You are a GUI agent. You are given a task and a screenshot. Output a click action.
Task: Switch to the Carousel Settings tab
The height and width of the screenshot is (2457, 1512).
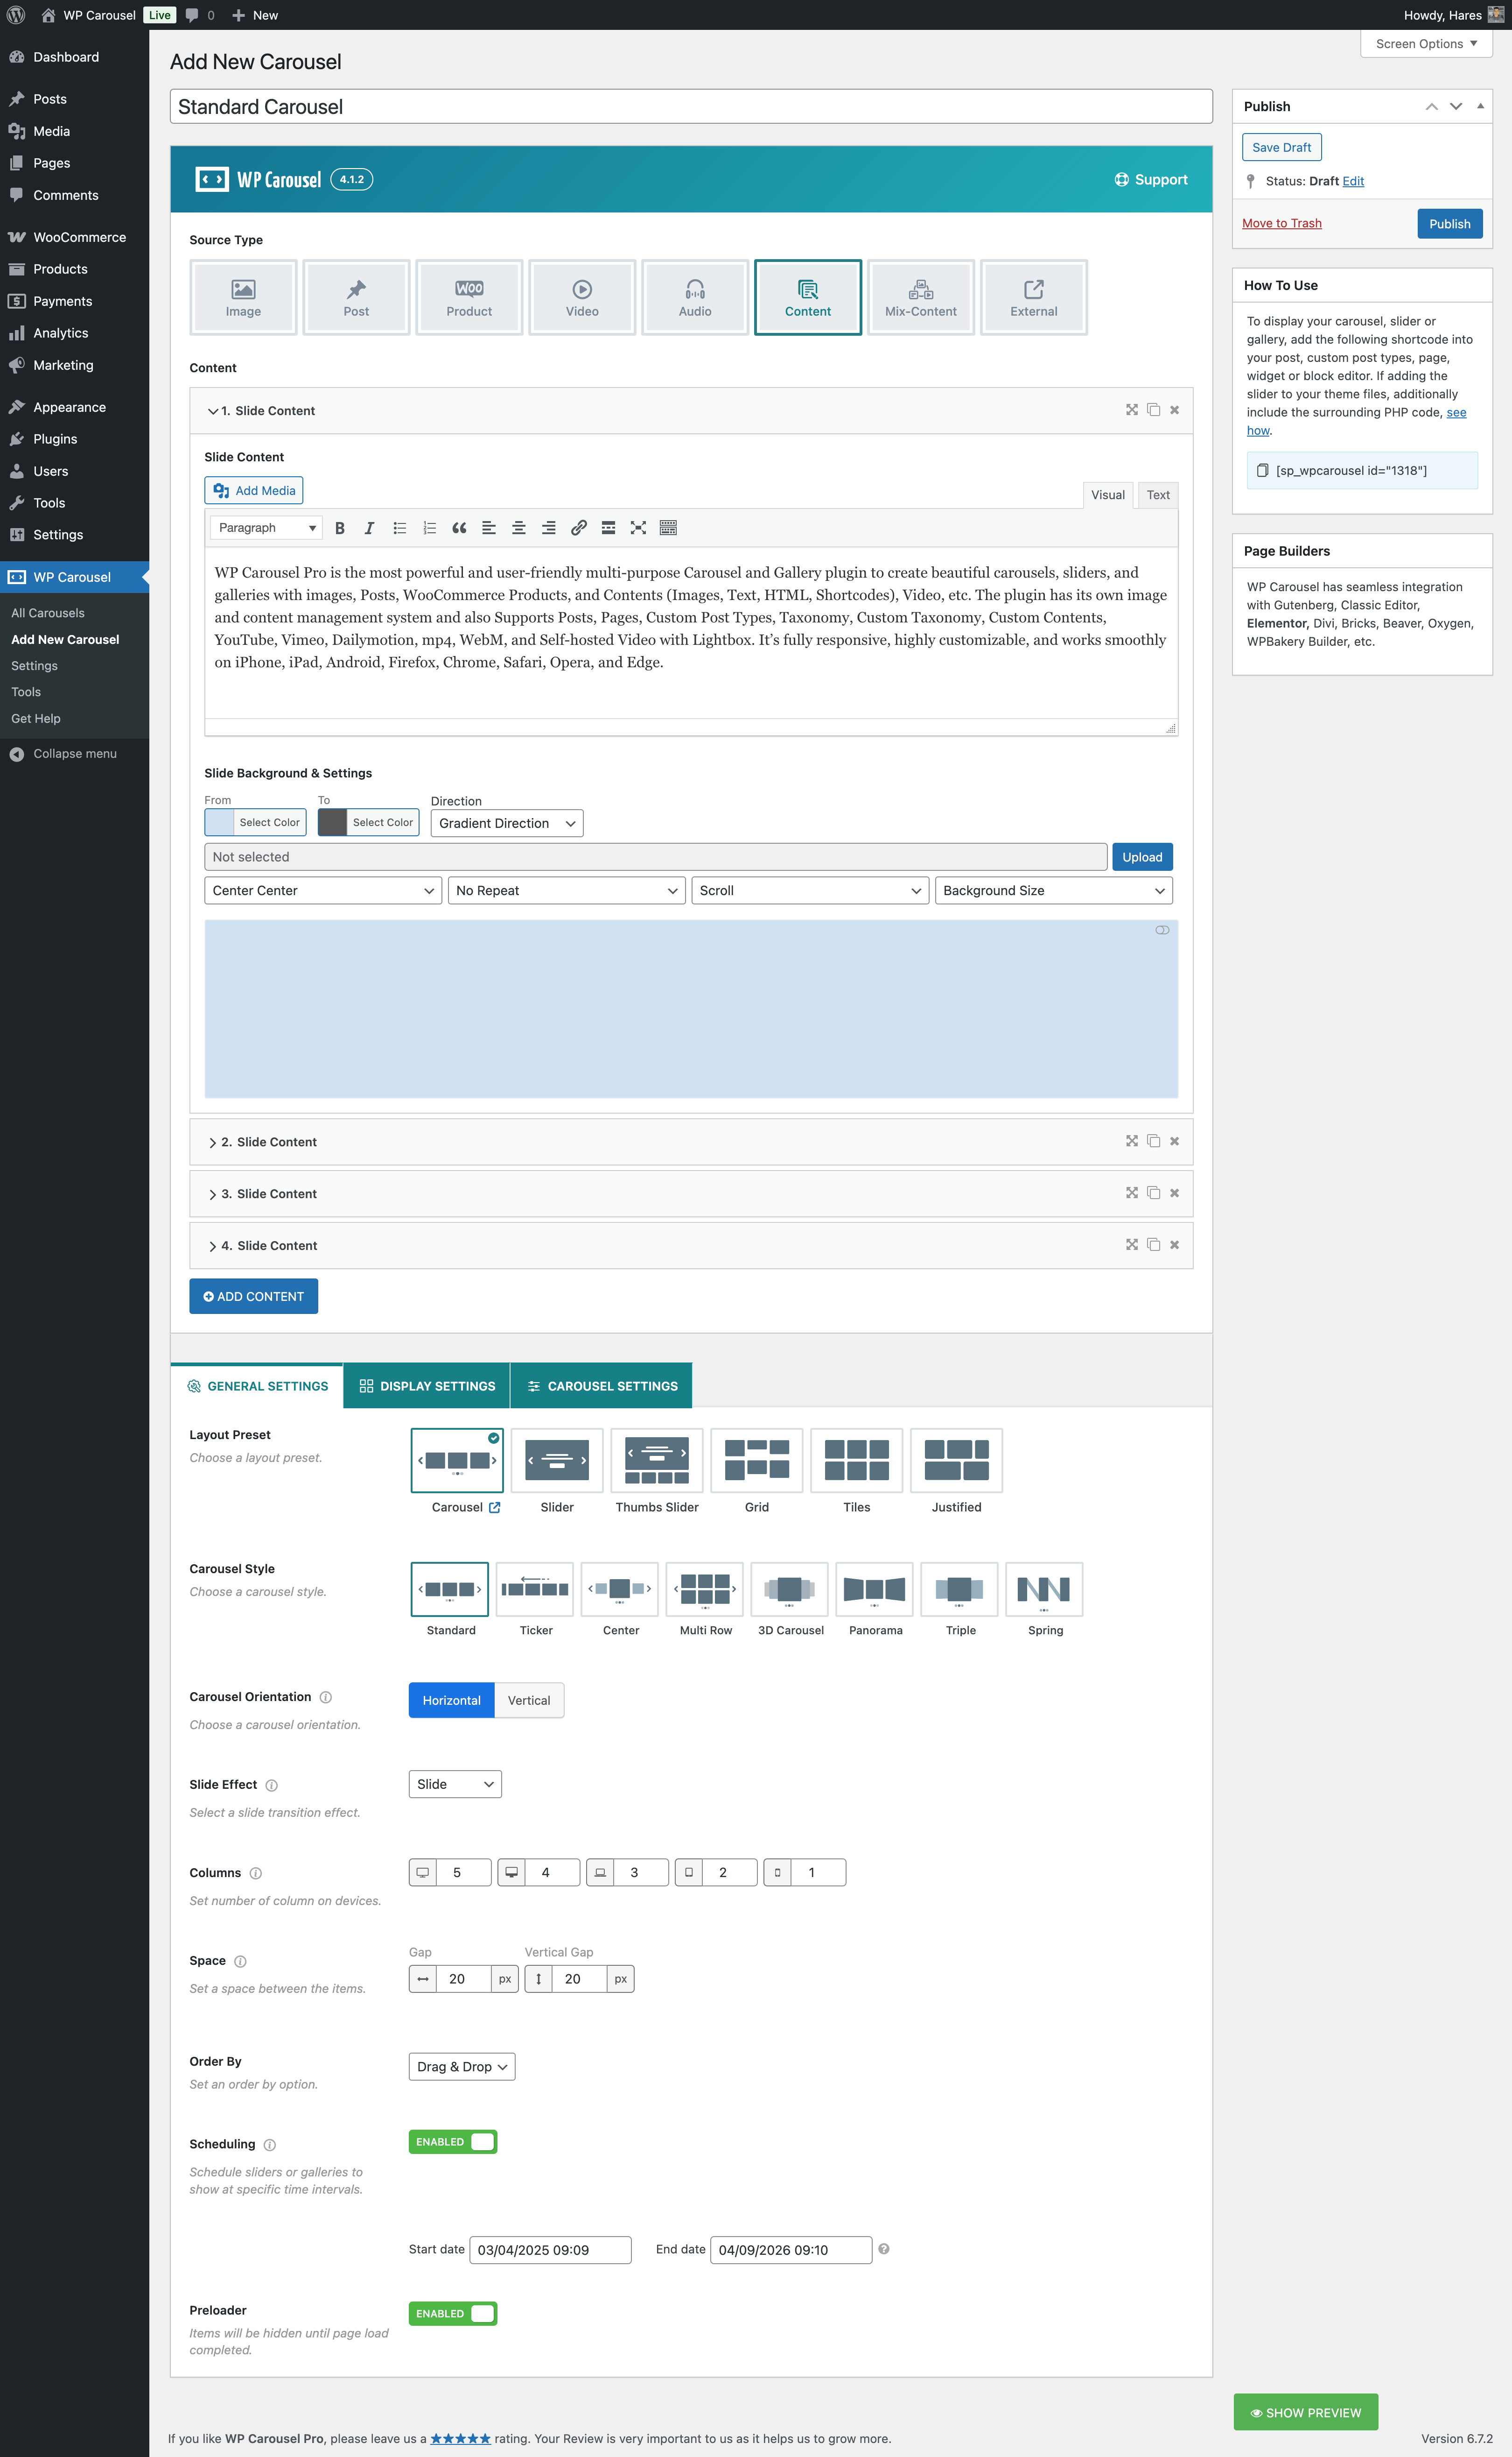point(602,1385)
